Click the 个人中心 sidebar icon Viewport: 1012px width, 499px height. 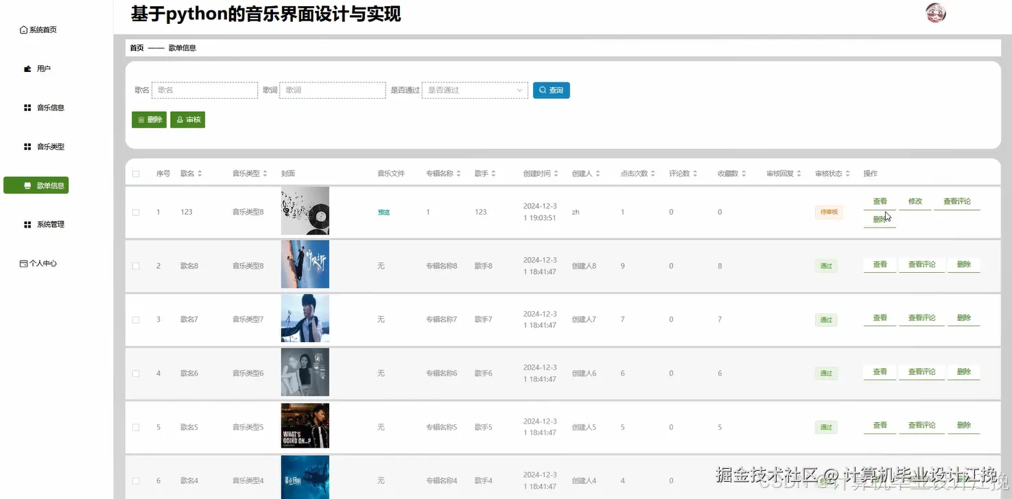pyautogui.click(x=24, y=264)
